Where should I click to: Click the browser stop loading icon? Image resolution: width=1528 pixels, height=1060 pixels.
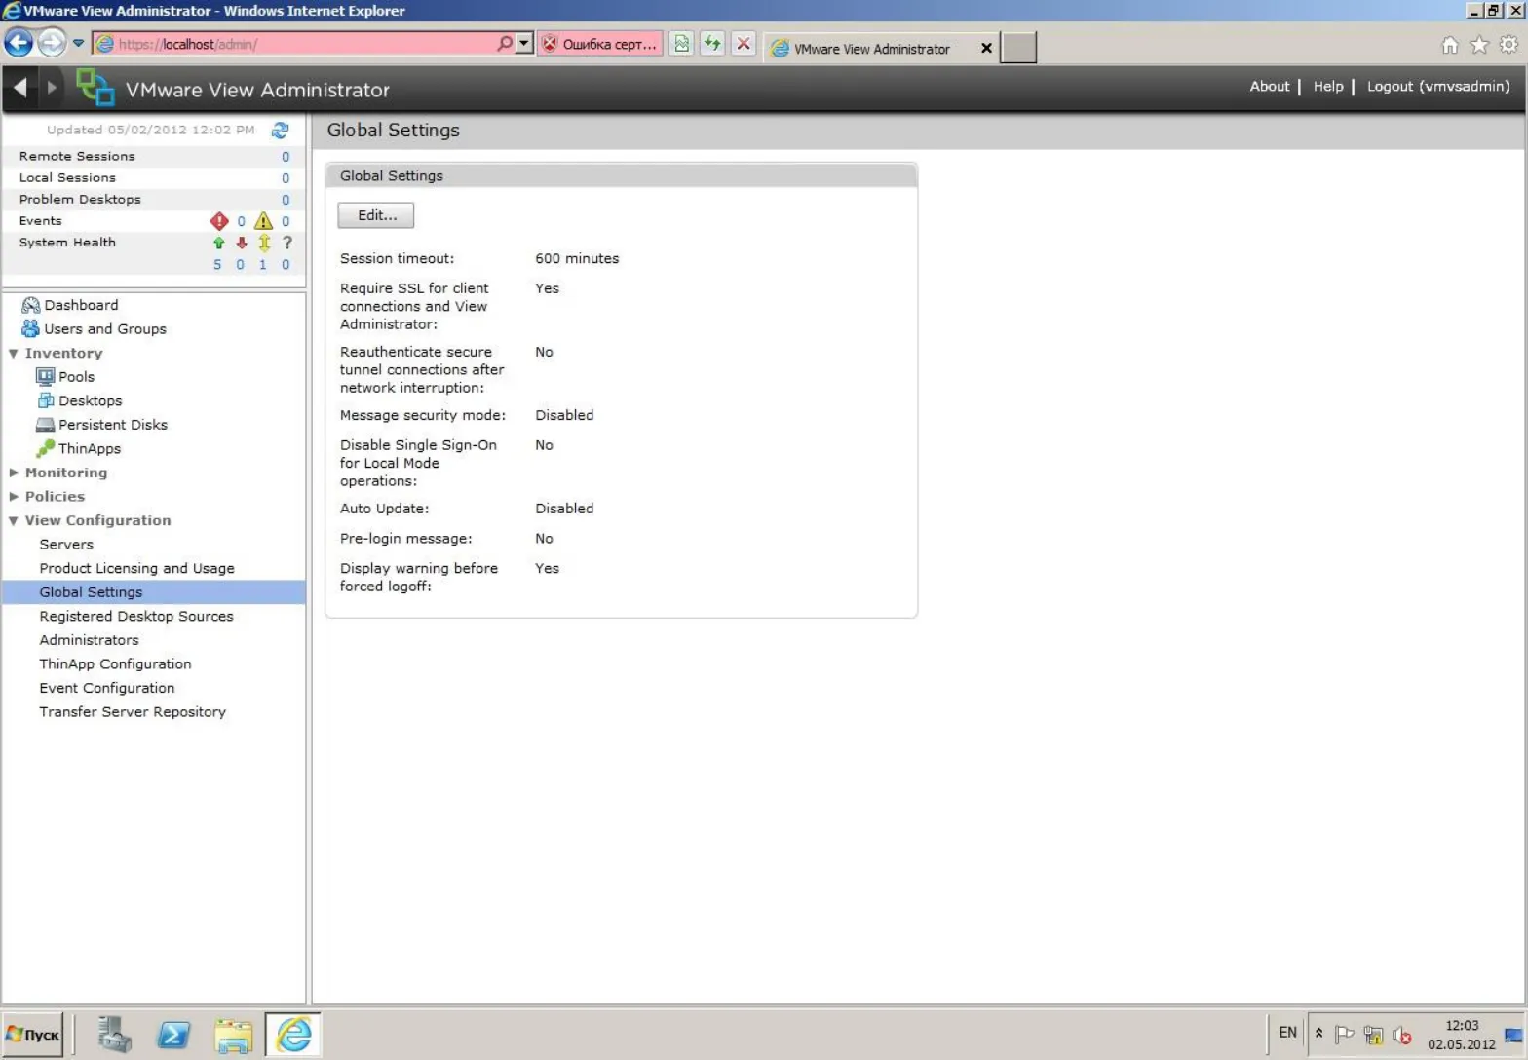[x=744, y=44]
